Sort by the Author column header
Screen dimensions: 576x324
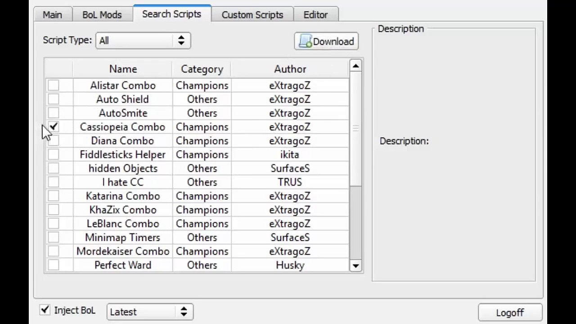[x=290, y=69]
